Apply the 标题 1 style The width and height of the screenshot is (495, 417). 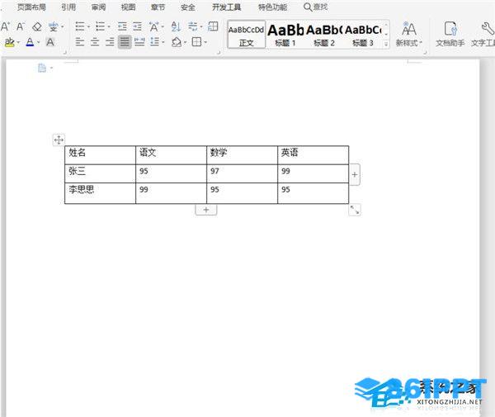click(x=285, y=35)
